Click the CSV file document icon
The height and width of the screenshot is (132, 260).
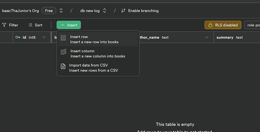[x=63, y=66]
